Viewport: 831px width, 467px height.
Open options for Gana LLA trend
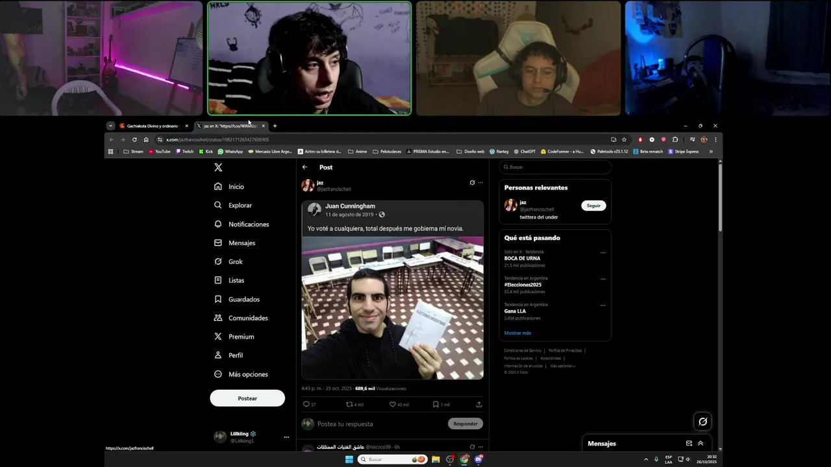[x=603, y=305]
